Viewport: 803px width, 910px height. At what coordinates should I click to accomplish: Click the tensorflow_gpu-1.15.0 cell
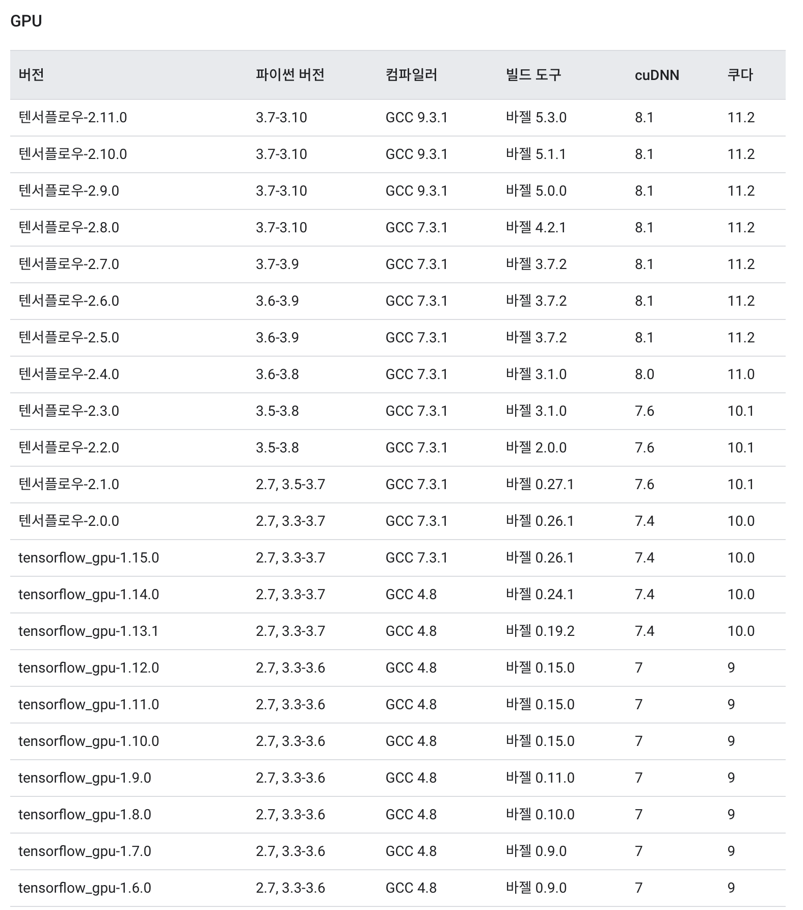[89, 558]
